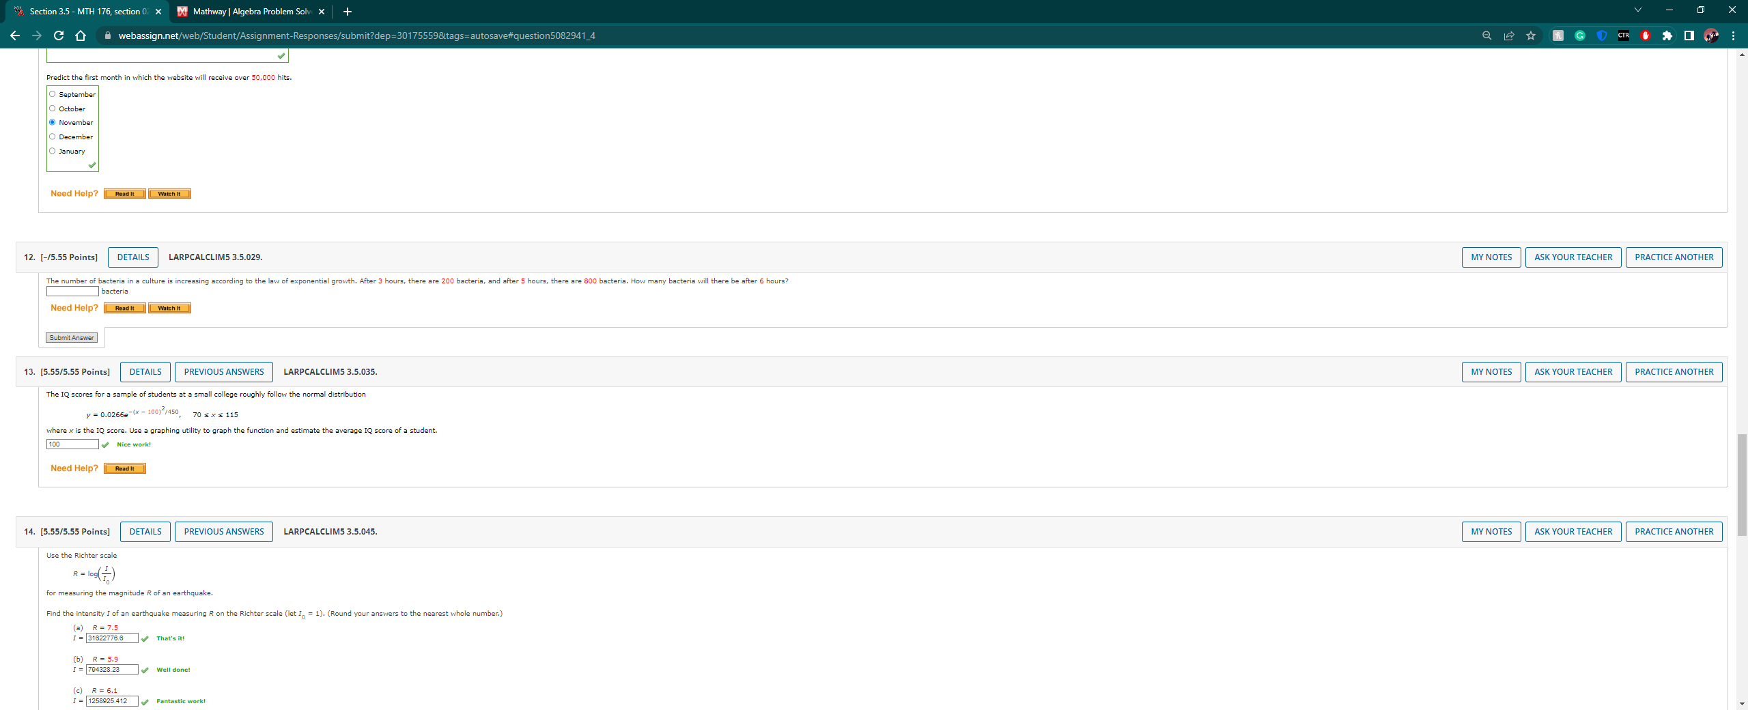Click ASK YOUR TEACHER for question 13
Image resolution: width=1748 pixels, height=710 pixels.
point(1573,372)
